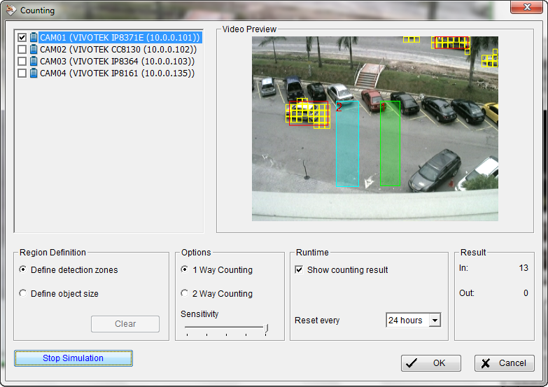Click the CAM03 camera device icon
Image resolution: width=548 pixels, height=387 pixels.
[x=34, y=61]
